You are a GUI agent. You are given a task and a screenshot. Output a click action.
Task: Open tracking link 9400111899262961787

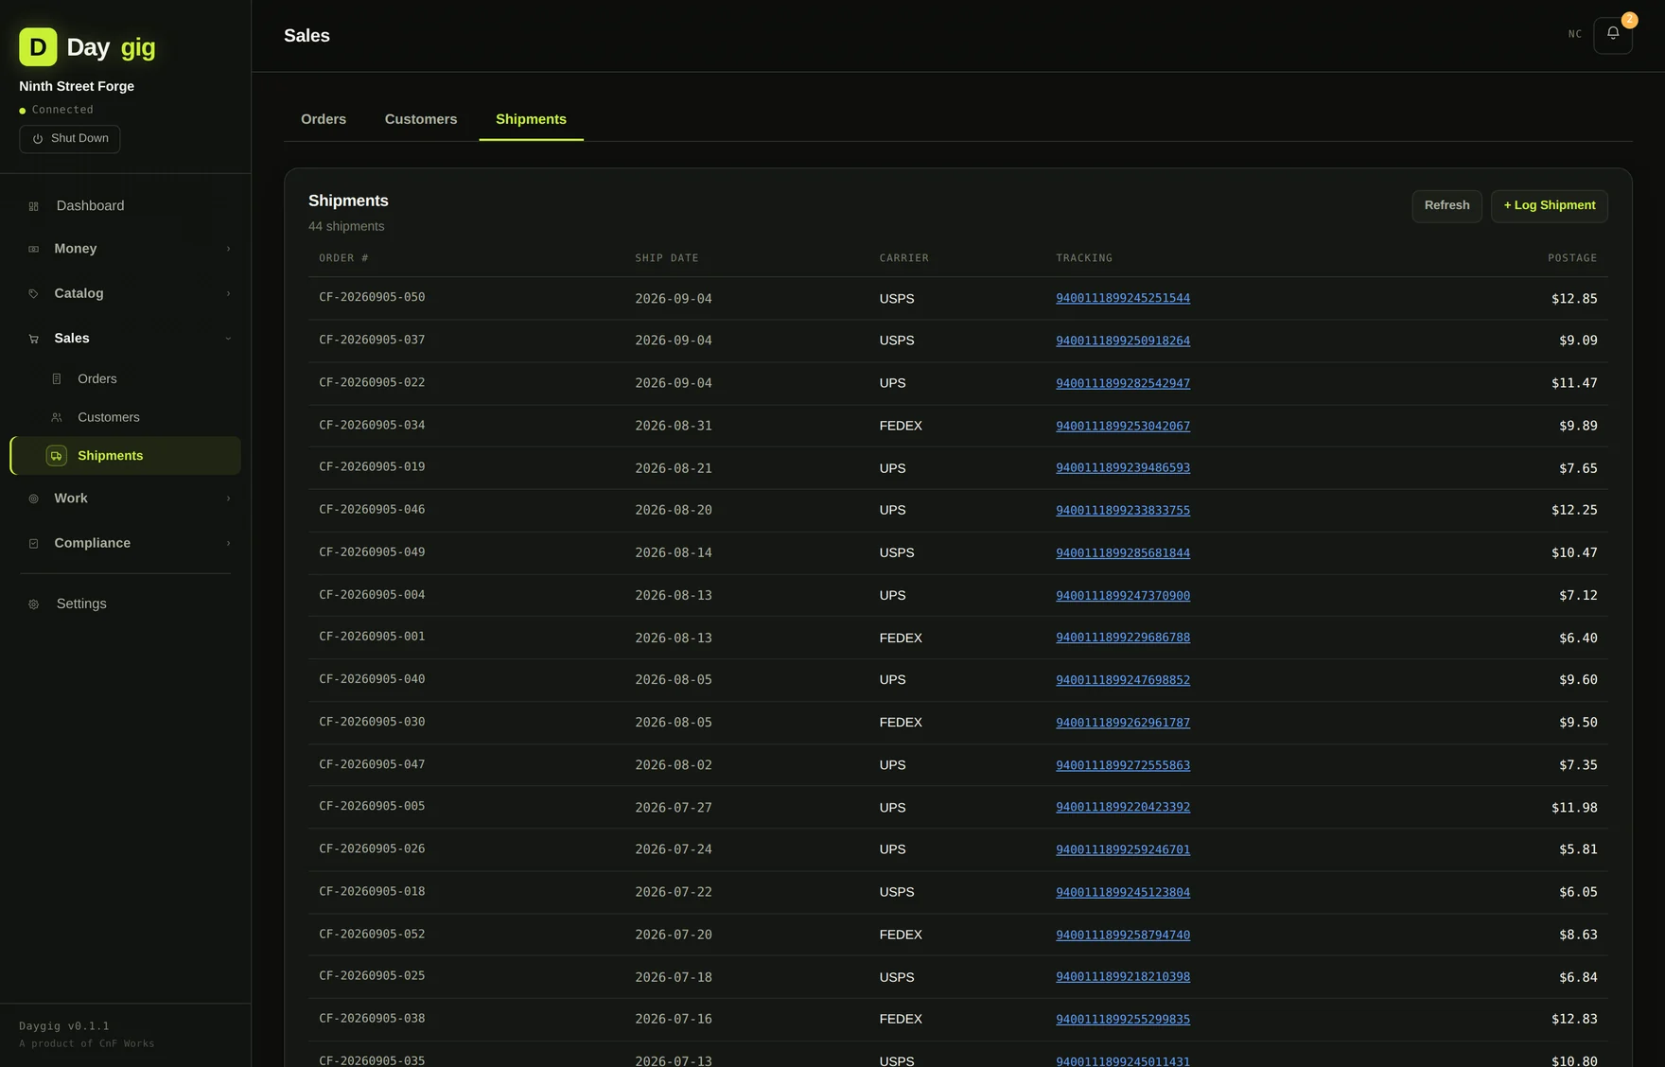(x=1123, y=722)
